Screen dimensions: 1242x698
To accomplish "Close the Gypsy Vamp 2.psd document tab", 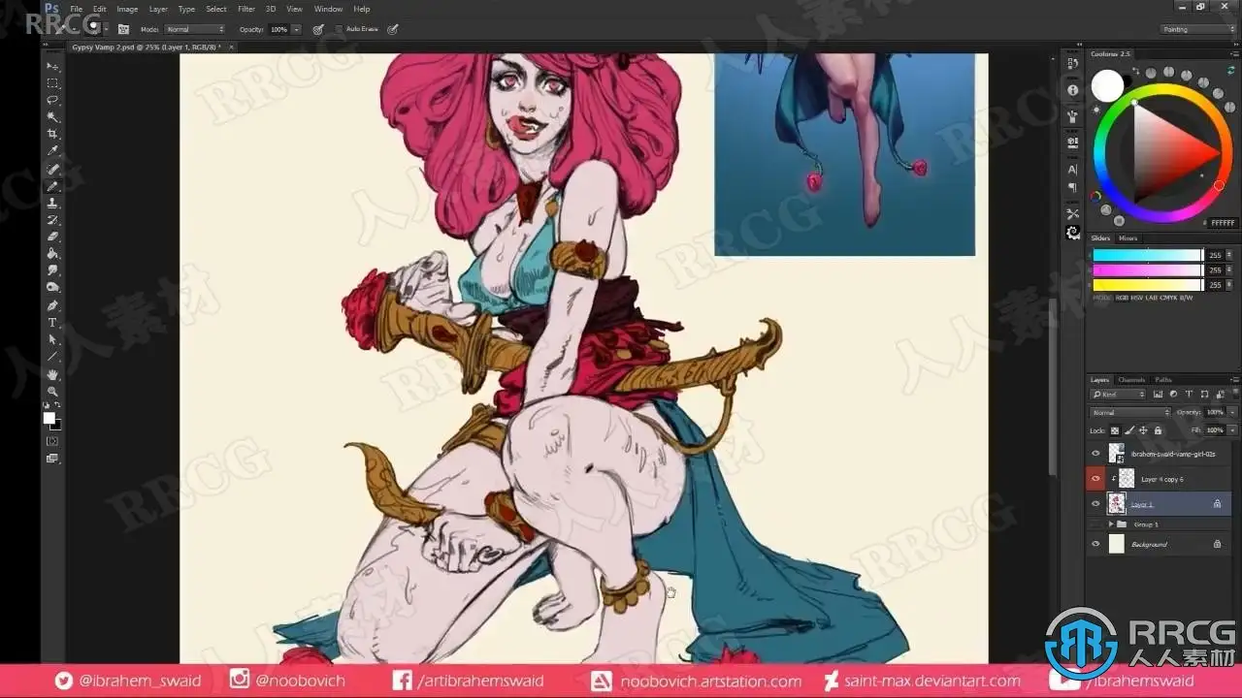I will point(231,47).
